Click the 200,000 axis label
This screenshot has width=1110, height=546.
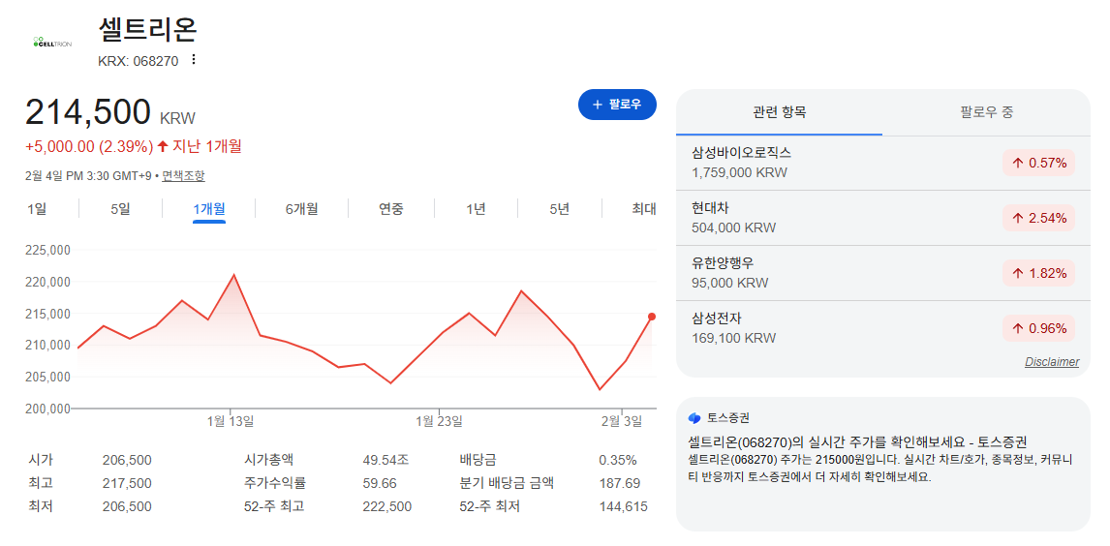(x=47, y=409)
